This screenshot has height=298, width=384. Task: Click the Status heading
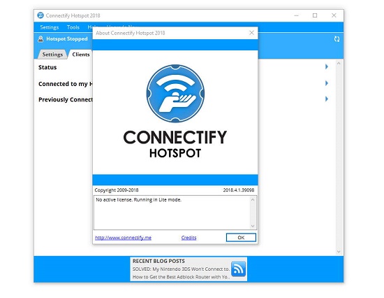click(x=47, y=67)
